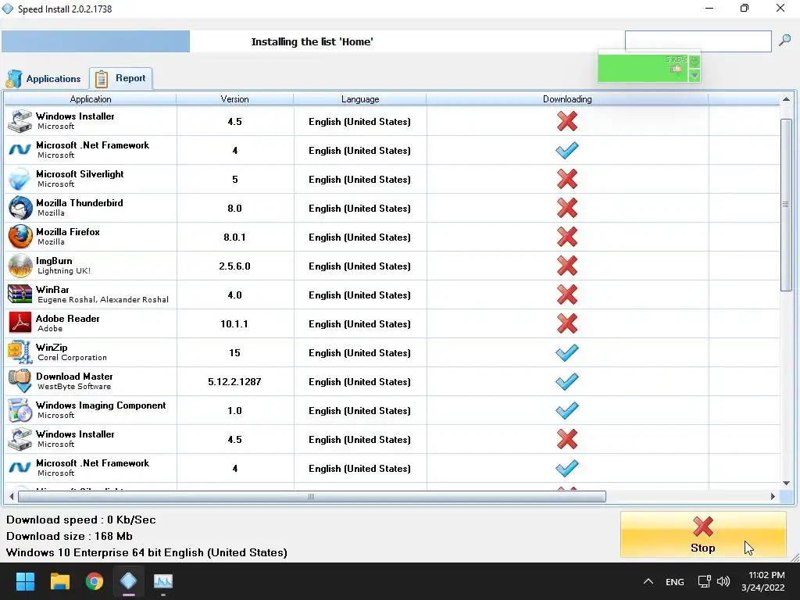Click the vertical scrollbar down arrow
Screen dimensions: 800x600
786,483
